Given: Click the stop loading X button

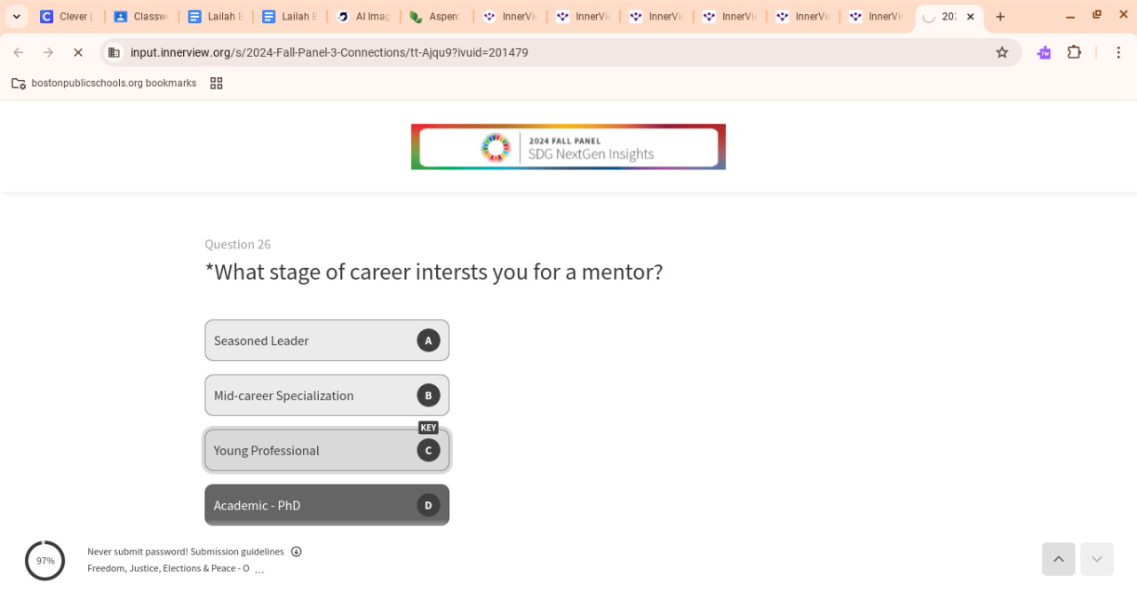Looking at the screenshot, I should (78, 52).
